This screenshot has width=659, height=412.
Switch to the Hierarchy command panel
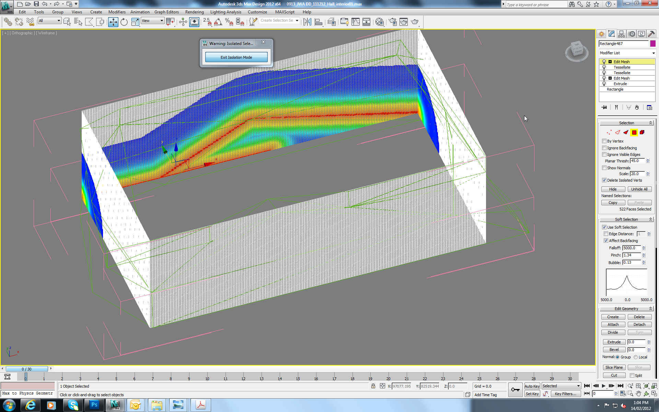pyautogui.click(x=621, y=34)
